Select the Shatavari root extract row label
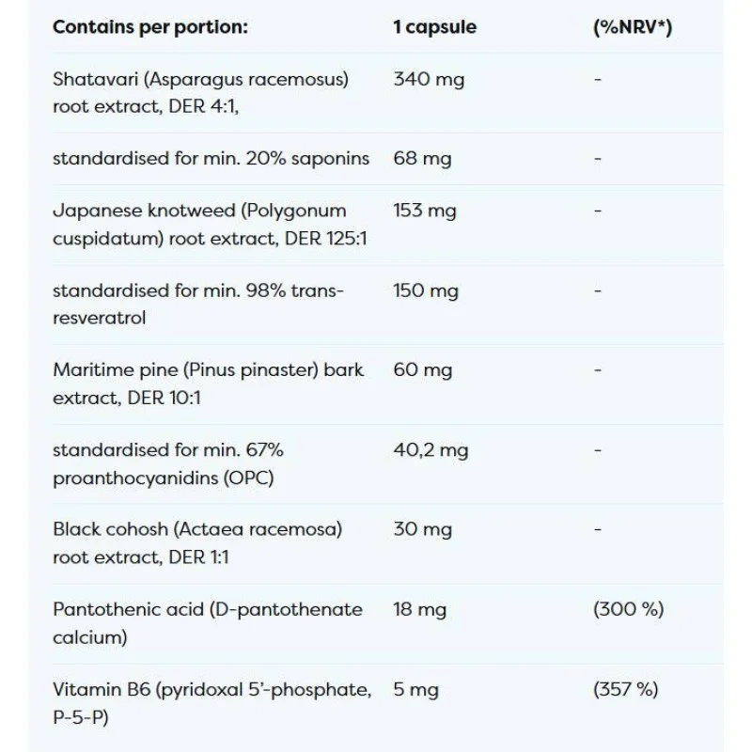The image size is (752, 752). coord(200,93)
